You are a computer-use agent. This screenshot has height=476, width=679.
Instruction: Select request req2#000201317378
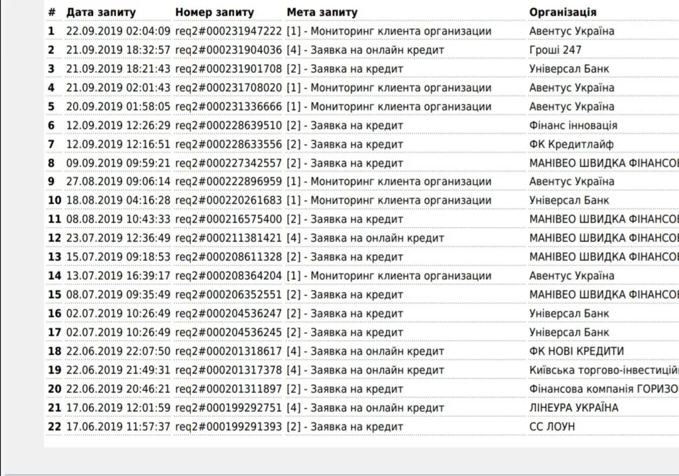(x=228, y=370)
